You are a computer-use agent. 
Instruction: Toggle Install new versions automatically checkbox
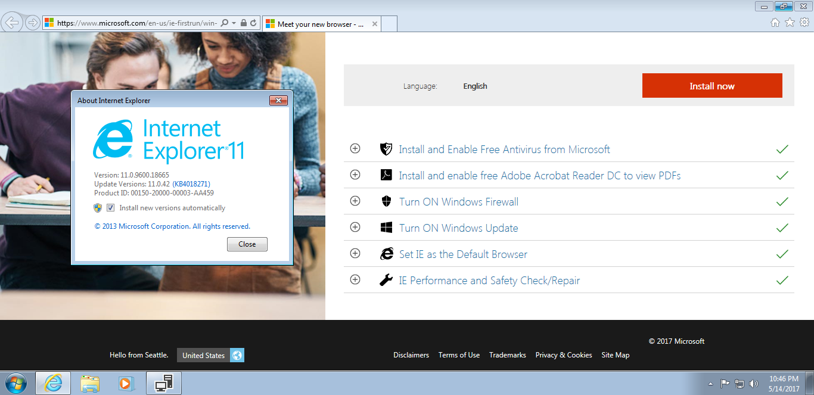pos(111,208)
